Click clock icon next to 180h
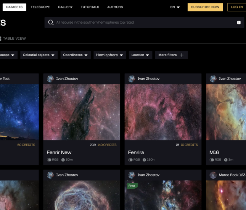Screen dimensions: 246x210 pyautogui.click(x=144, y=160)
